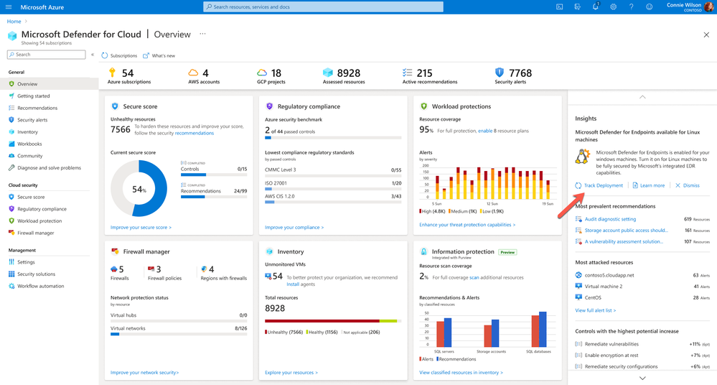
Task: Click the Community icon in the sidebar
Action: coord(11,156)
